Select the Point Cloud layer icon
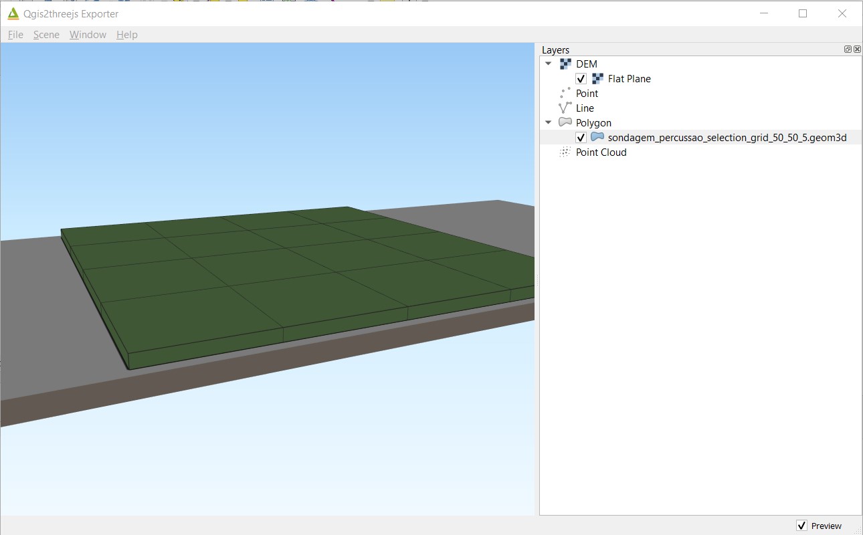The height and width of the screenshot is (535, 863). [564, 152]
